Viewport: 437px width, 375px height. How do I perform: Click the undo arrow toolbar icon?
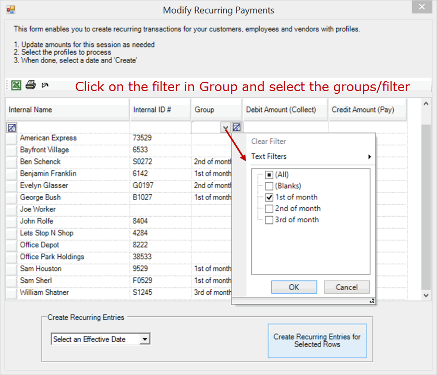click(x=45, y=85)
